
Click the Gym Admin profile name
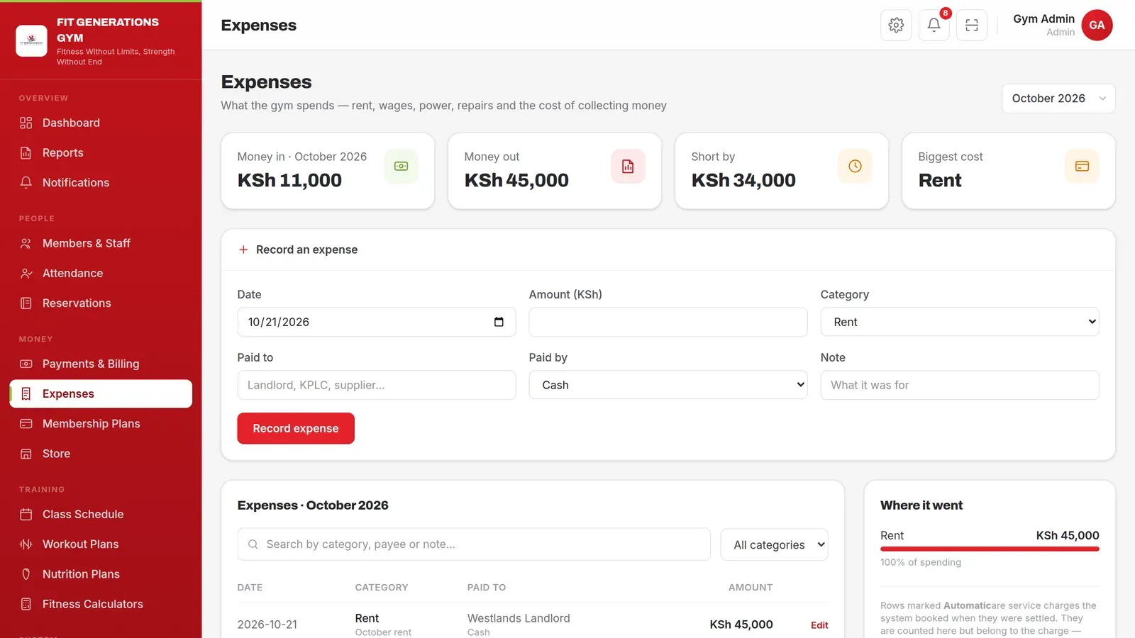tap(1043, 19)
